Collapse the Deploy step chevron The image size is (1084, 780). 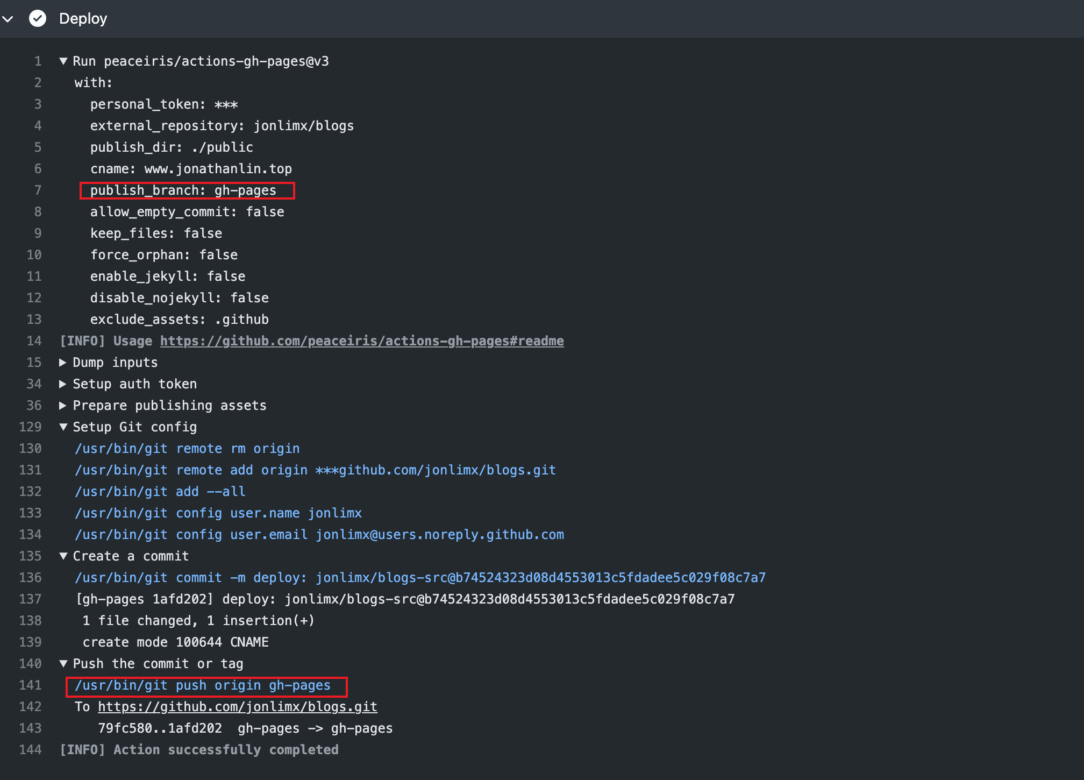[x=8, y=19]
